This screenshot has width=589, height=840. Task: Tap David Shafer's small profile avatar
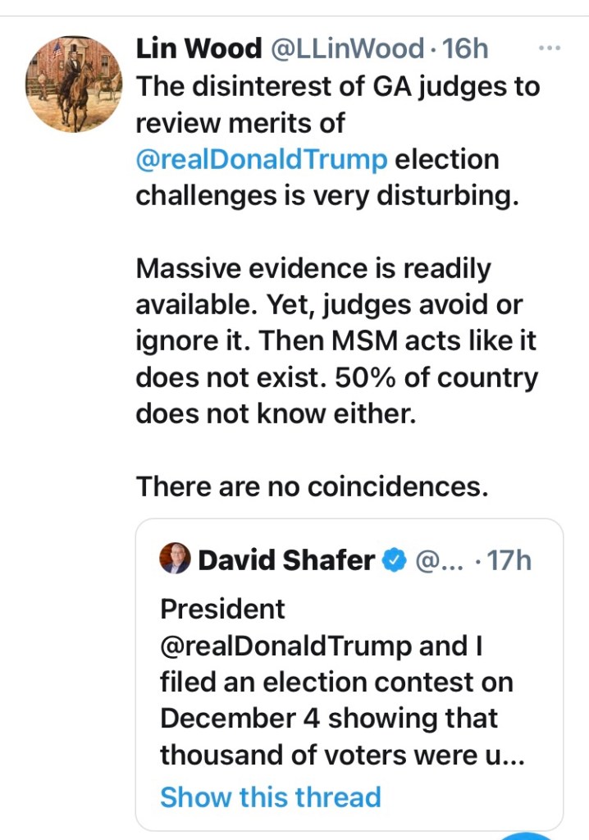coord(175,559)
